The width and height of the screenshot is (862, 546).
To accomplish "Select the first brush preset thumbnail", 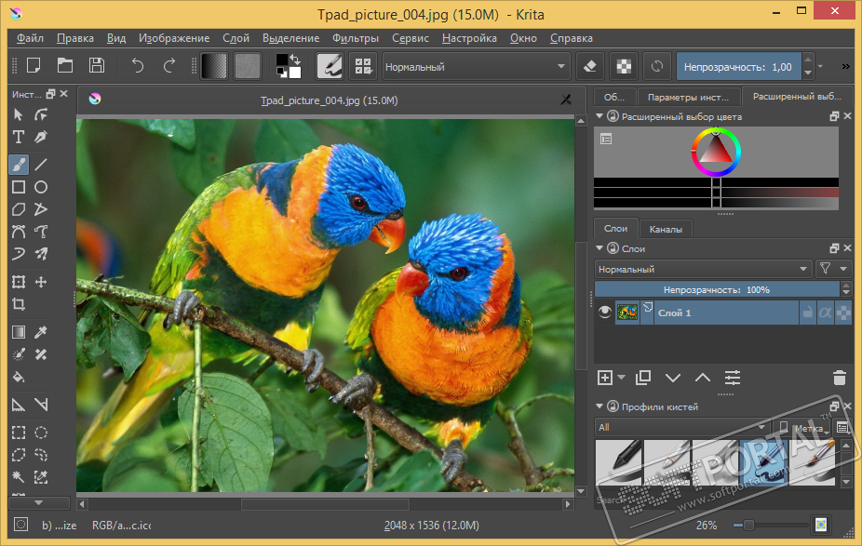I will 618,462.
